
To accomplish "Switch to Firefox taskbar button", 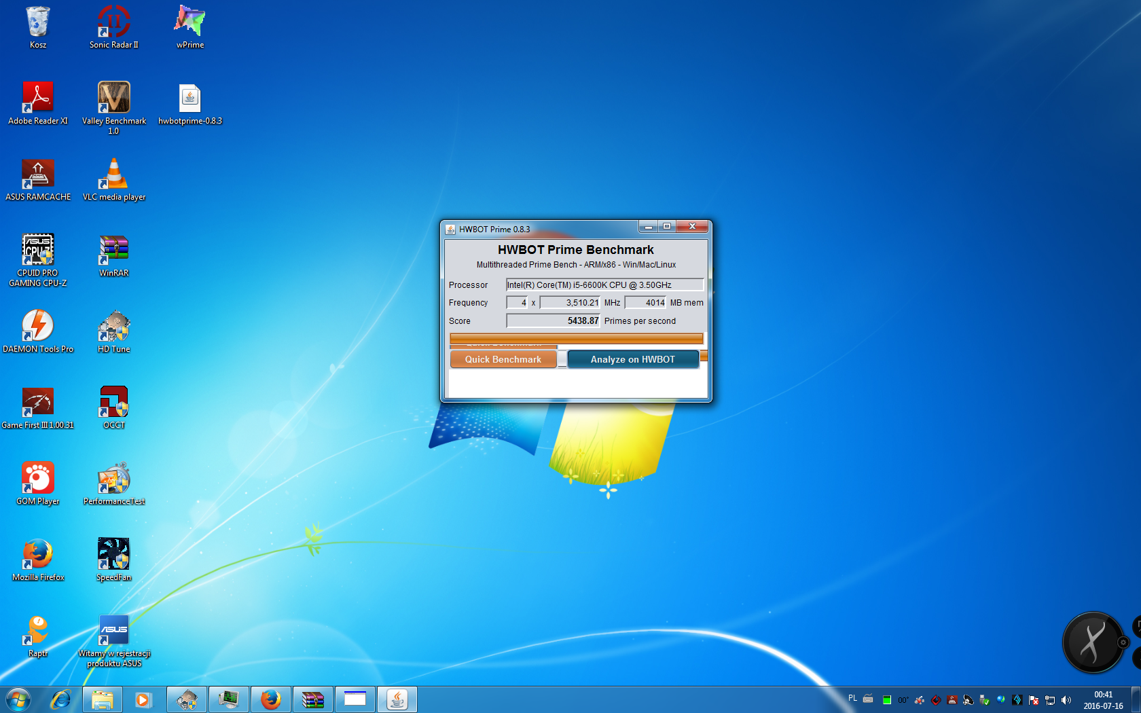I will click(x=271, y=699).
